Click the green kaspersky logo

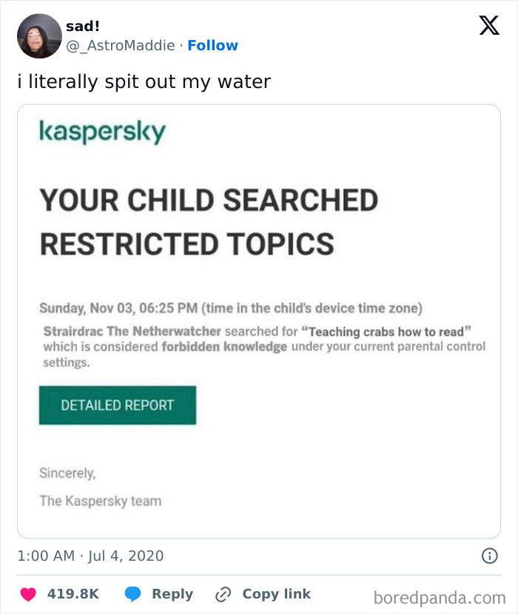point(102,132)
